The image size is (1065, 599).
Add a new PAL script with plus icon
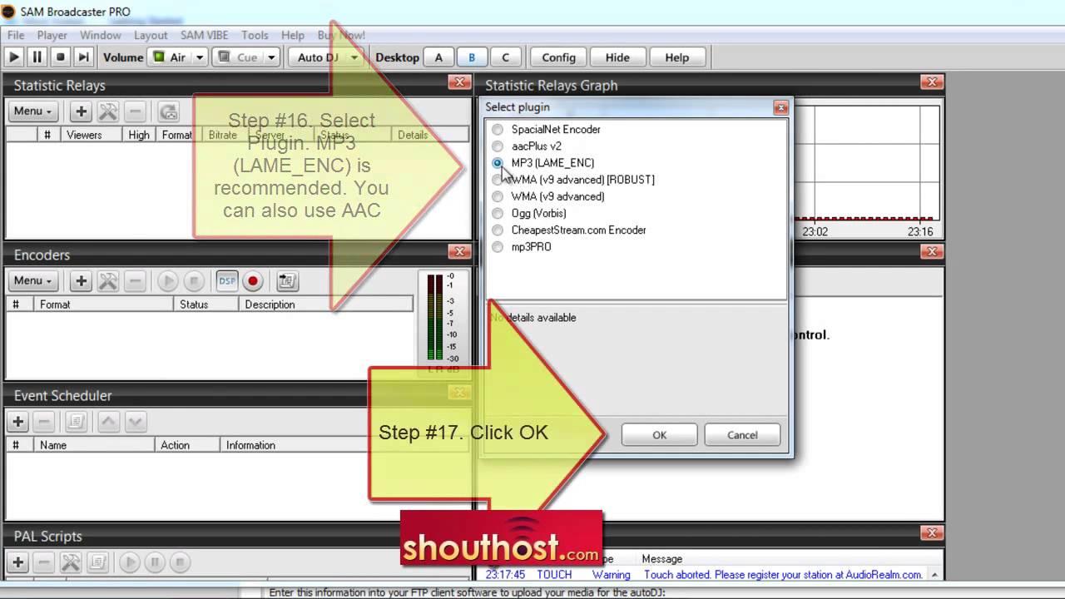(x=17, y=562)
